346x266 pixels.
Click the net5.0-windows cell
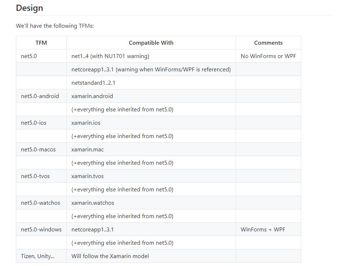pos(41,230)
